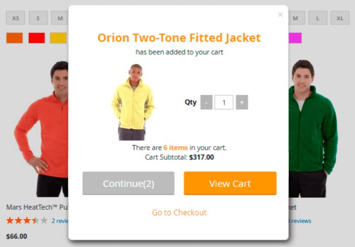The image size is (355, 247).
Task: Click the yellow jacket product thumbnail
Action: tap(133, 102)
